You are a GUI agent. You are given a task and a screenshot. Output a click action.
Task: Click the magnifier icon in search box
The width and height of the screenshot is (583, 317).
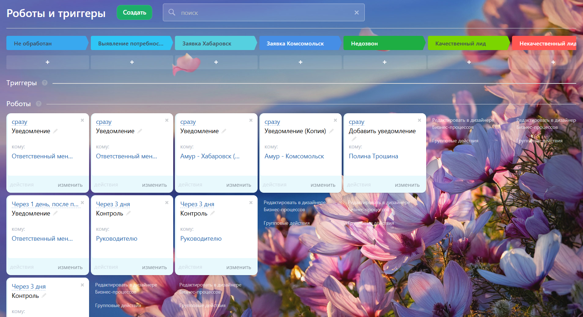pos(172,12)
